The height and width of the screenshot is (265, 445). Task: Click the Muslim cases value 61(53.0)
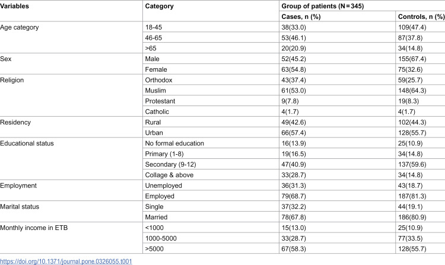[x=294, y=91]
